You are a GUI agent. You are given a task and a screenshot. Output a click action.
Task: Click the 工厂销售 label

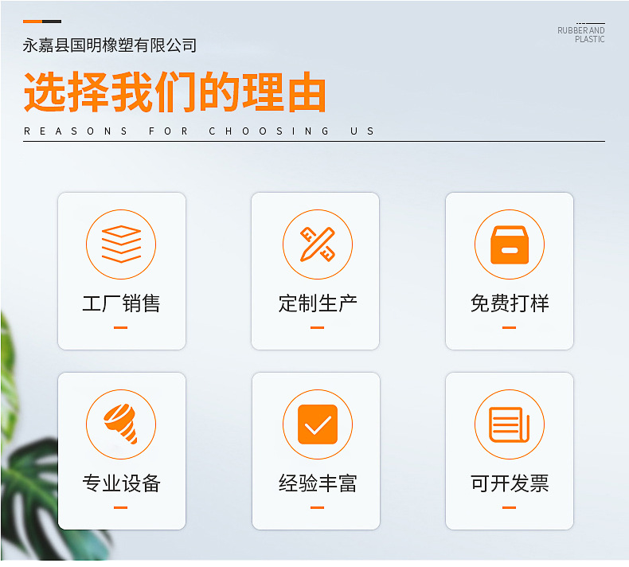pos(121,303)
